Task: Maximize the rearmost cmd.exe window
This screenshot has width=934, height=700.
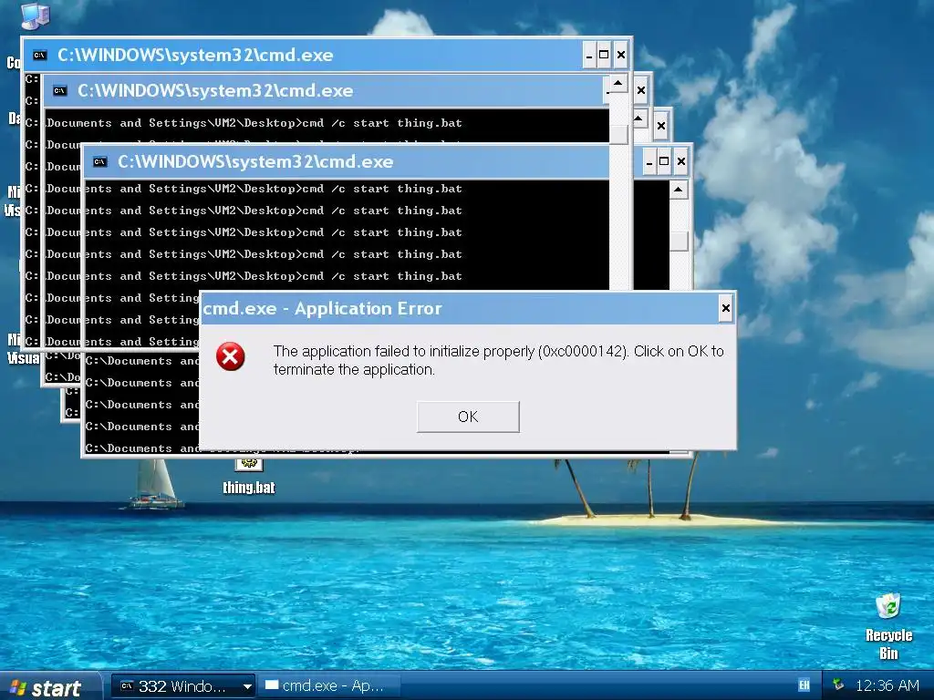Action: pos(604,56)
